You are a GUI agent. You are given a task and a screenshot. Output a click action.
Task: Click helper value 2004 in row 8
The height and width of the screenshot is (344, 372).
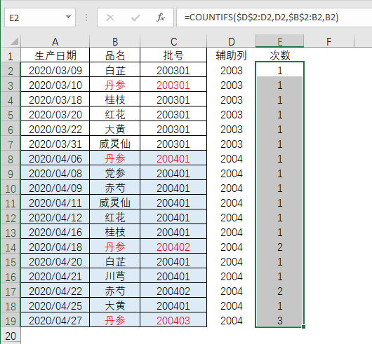232,158
